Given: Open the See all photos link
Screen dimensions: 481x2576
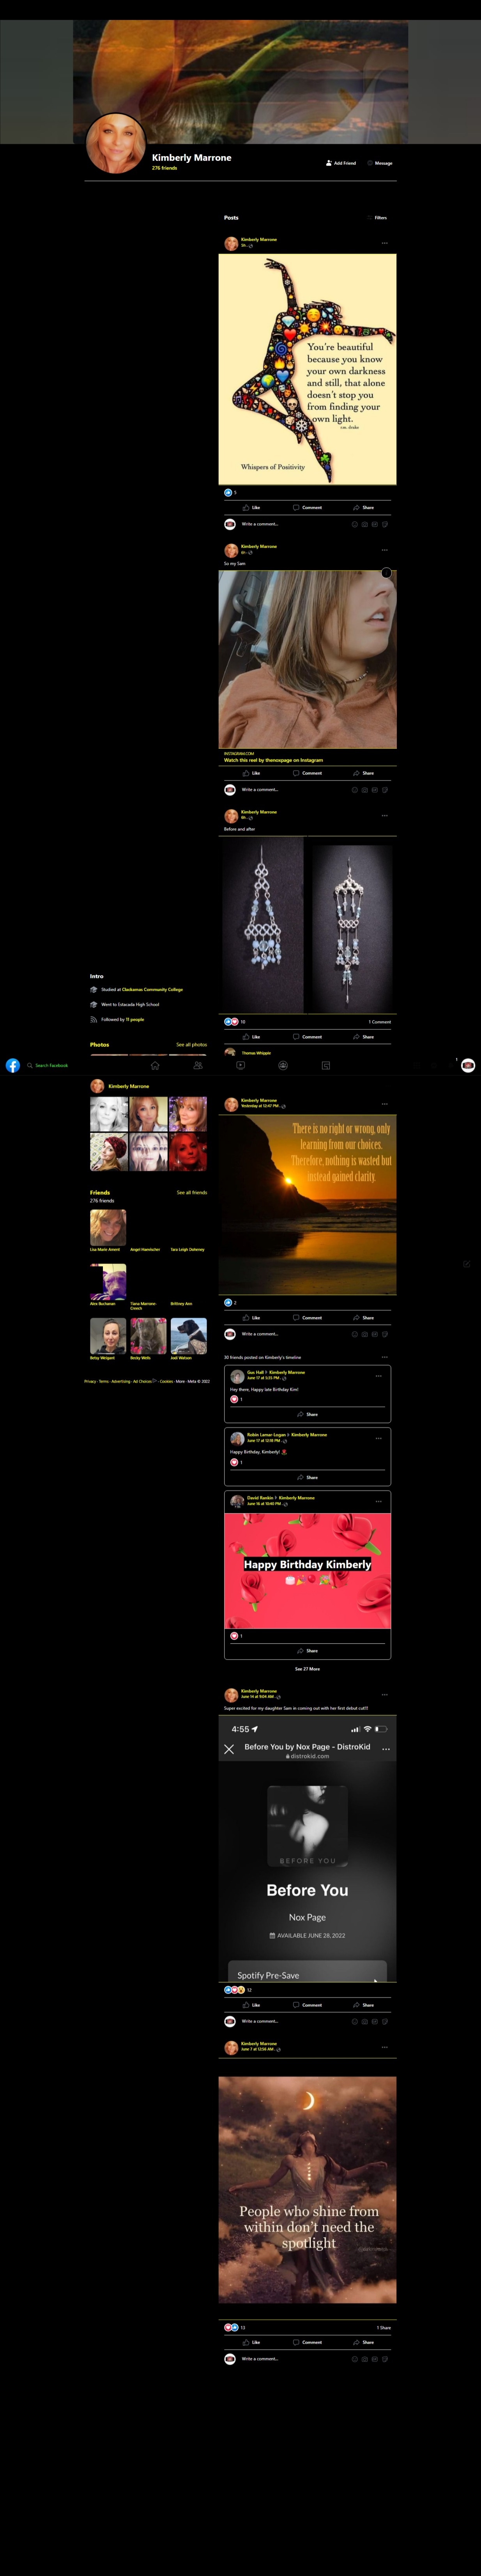Looking at the screenshot, I should (x=191, y=1044).
